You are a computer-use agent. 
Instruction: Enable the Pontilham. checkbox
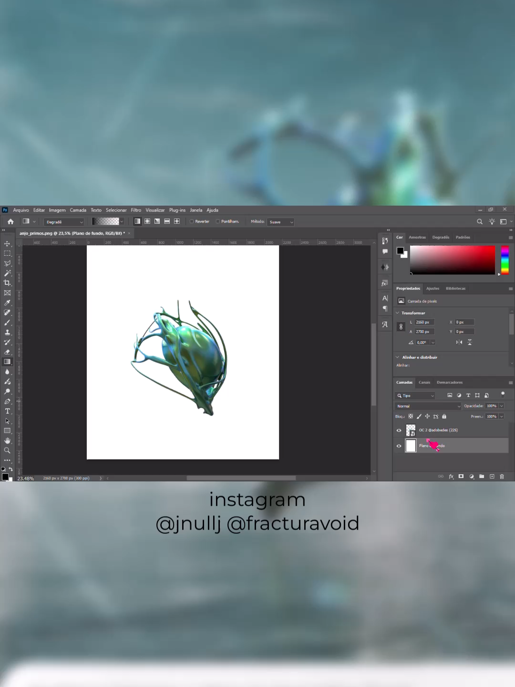pyautogui.click(x=218, y=221)
